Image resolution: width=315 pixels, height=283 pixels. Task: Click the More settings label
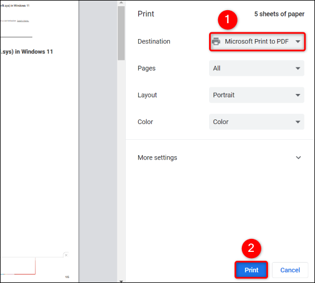[x=157, y=157]
